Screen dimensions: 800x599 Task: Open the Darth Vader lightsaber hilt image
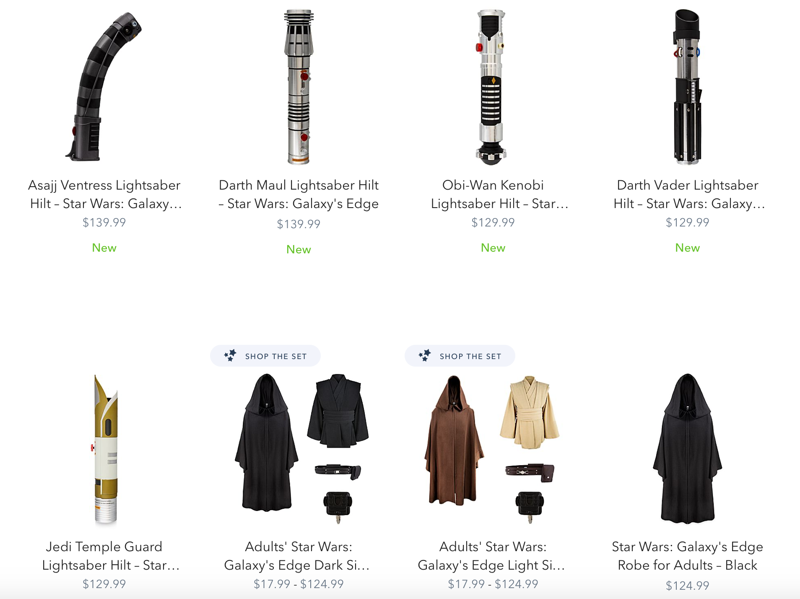click(x=687, y=86)
